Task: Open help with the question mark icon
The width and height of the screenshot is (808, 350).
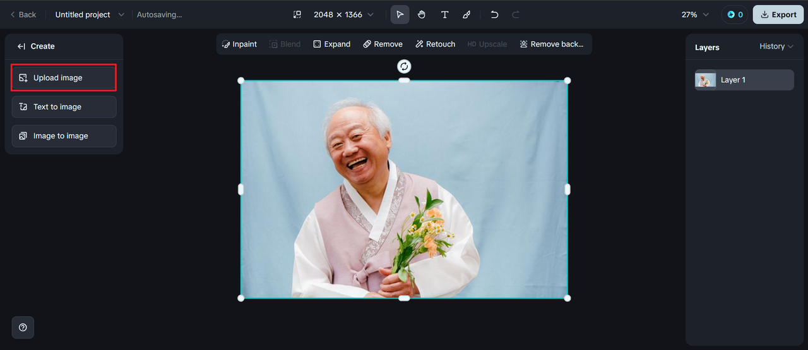Action: tap(23, 327)
